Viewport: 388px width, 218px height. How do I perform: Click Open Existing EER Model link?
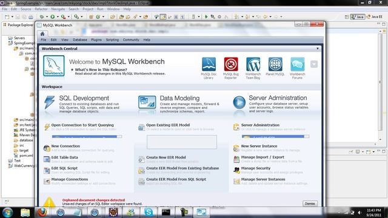pyautogui.click(x=168, y=125)
